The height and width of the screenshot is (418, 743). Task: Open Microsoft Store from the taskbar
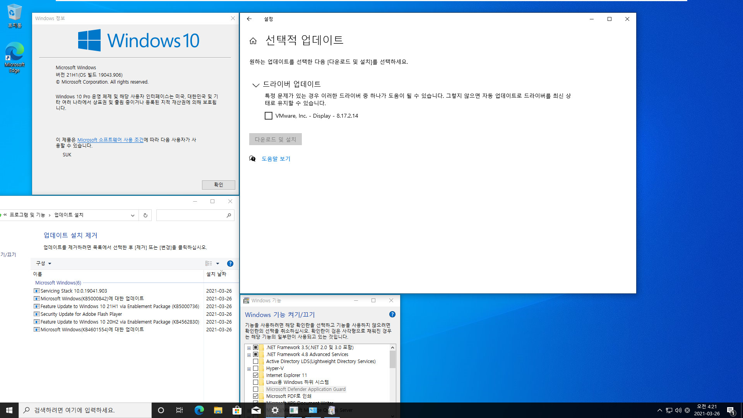click(x=237, y=410)
